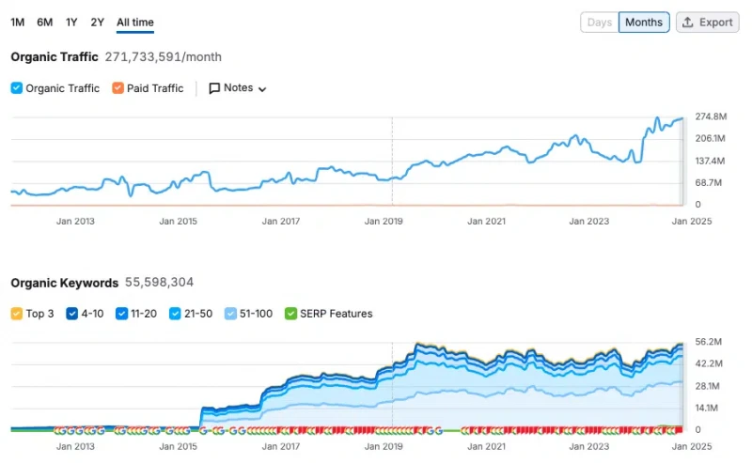
Task: Toggle the 11-20 keywords checkbox
Action: click(x=122, y=314)
